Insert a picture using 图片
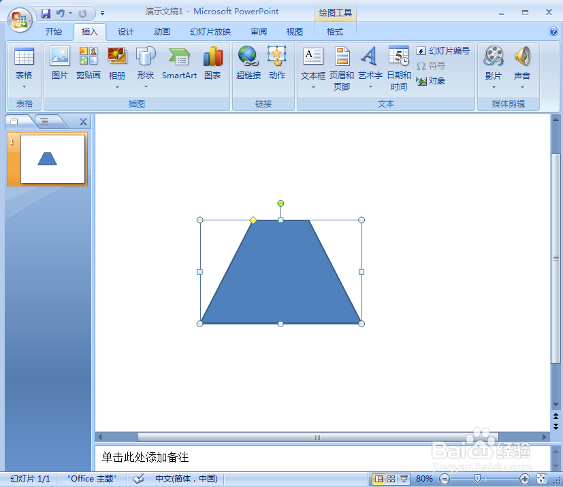This screenshot has height=487, width=563. tap(60, 63)
